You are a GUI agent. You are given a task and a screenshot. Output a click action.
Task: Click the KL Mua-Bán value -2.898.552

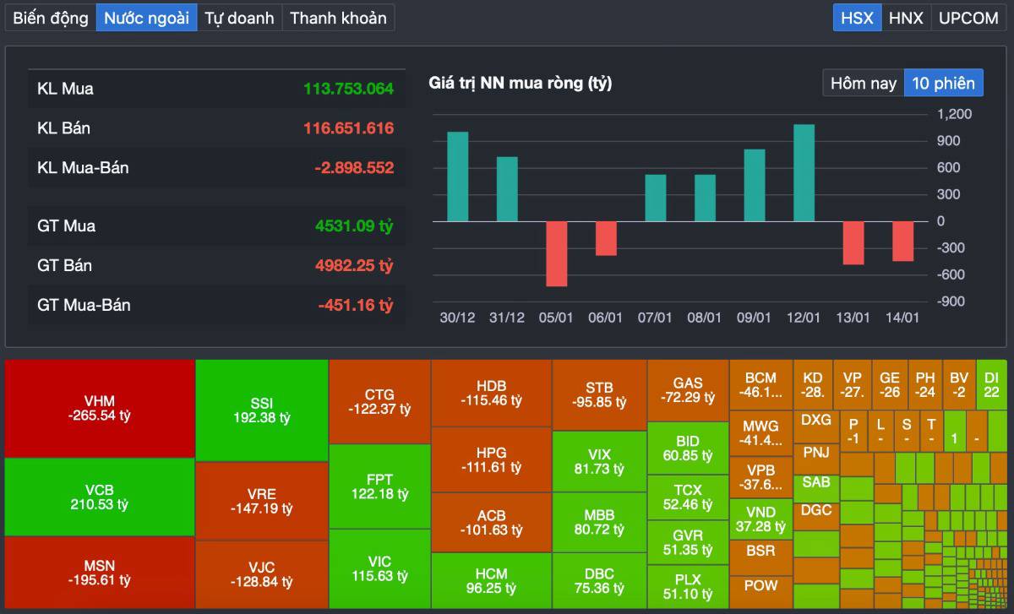coord(354,168)
